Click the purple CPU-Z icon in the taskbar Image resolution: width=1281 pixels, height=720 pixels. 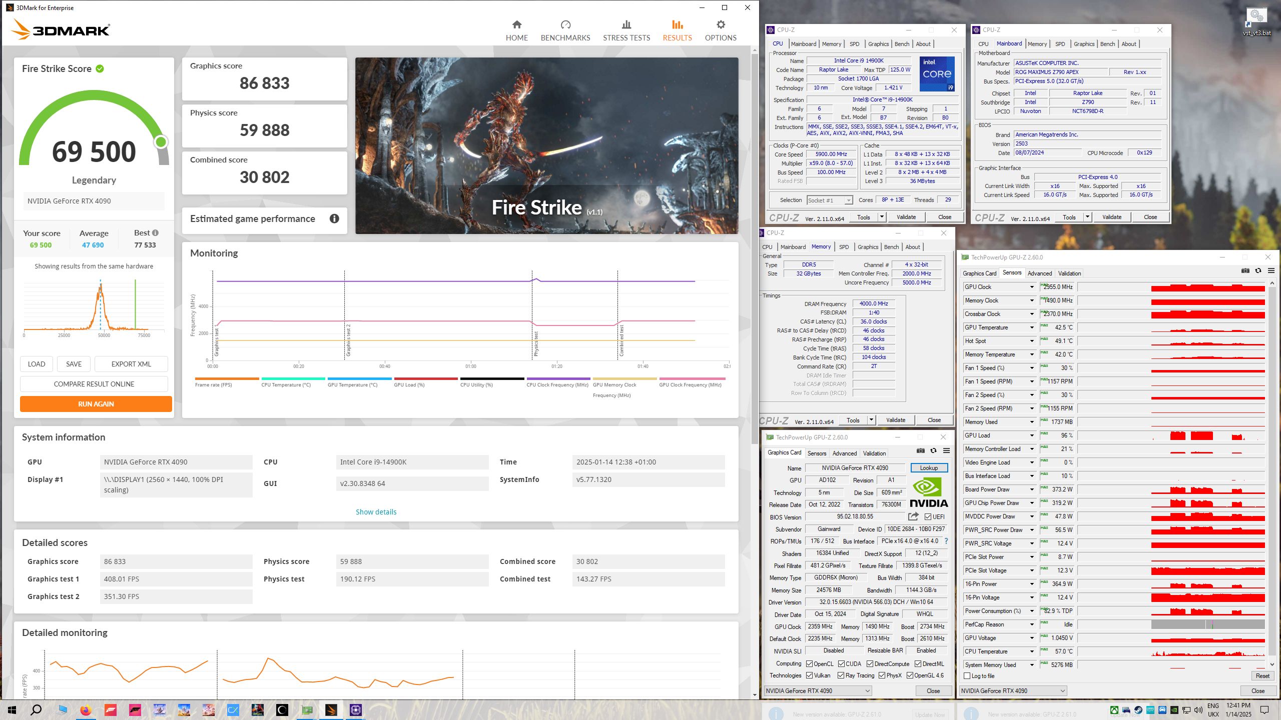pos(356,710)
